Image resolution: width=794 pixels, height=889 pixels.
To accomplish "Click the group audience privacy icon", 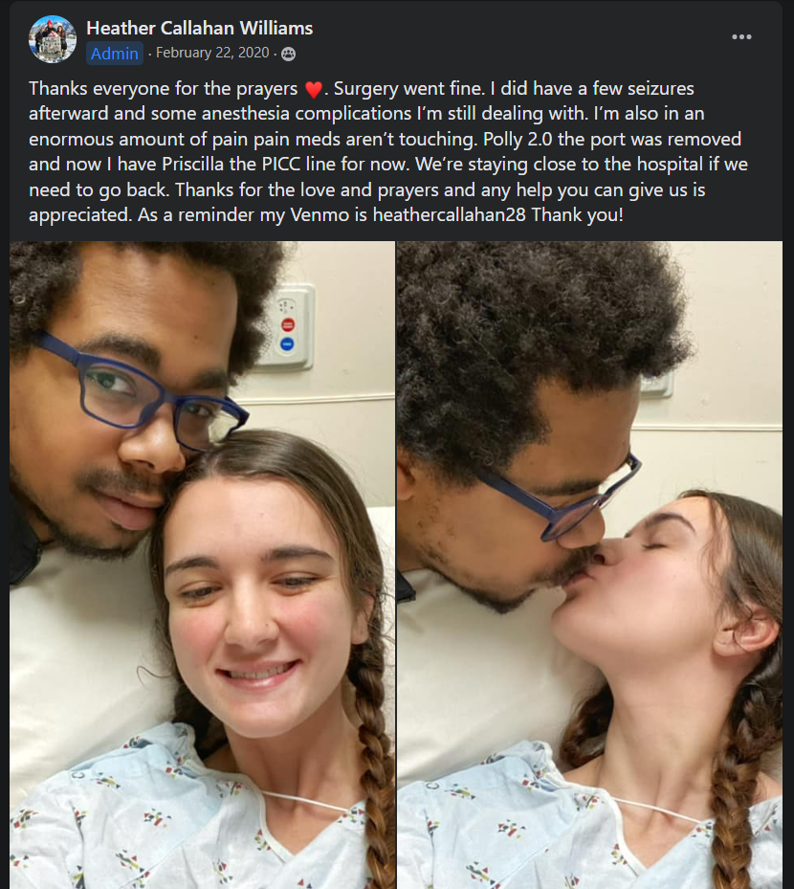I will pyautogui.click(x=289, y=54).
